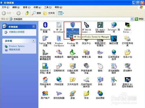The image size is (145, 108).
Task: Click the up-folder toolbar button
Action: (x=27, y=13)
